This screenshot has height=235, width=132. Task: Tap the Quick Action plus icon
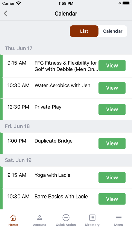(x=66, y=218)
